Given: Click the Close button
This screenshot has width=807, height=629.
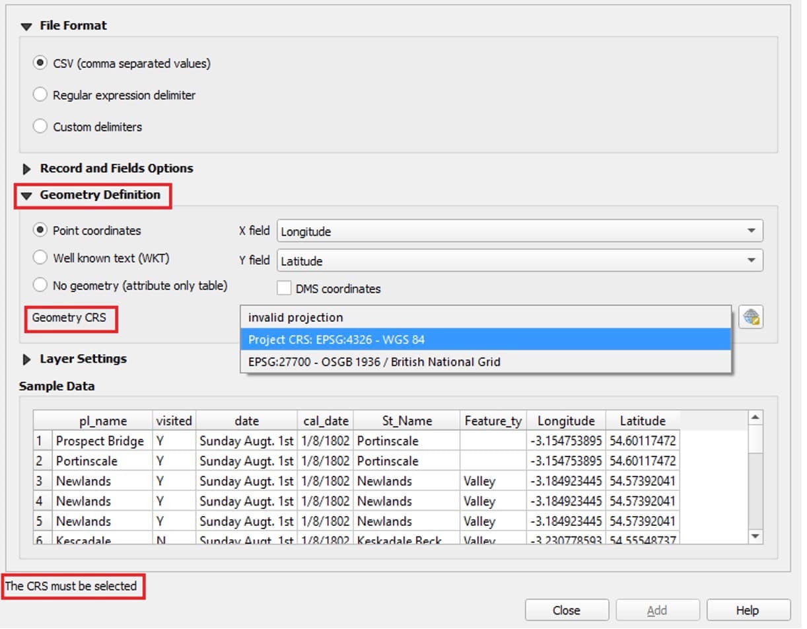Looking at the screenshot, I should coord(566,610).
